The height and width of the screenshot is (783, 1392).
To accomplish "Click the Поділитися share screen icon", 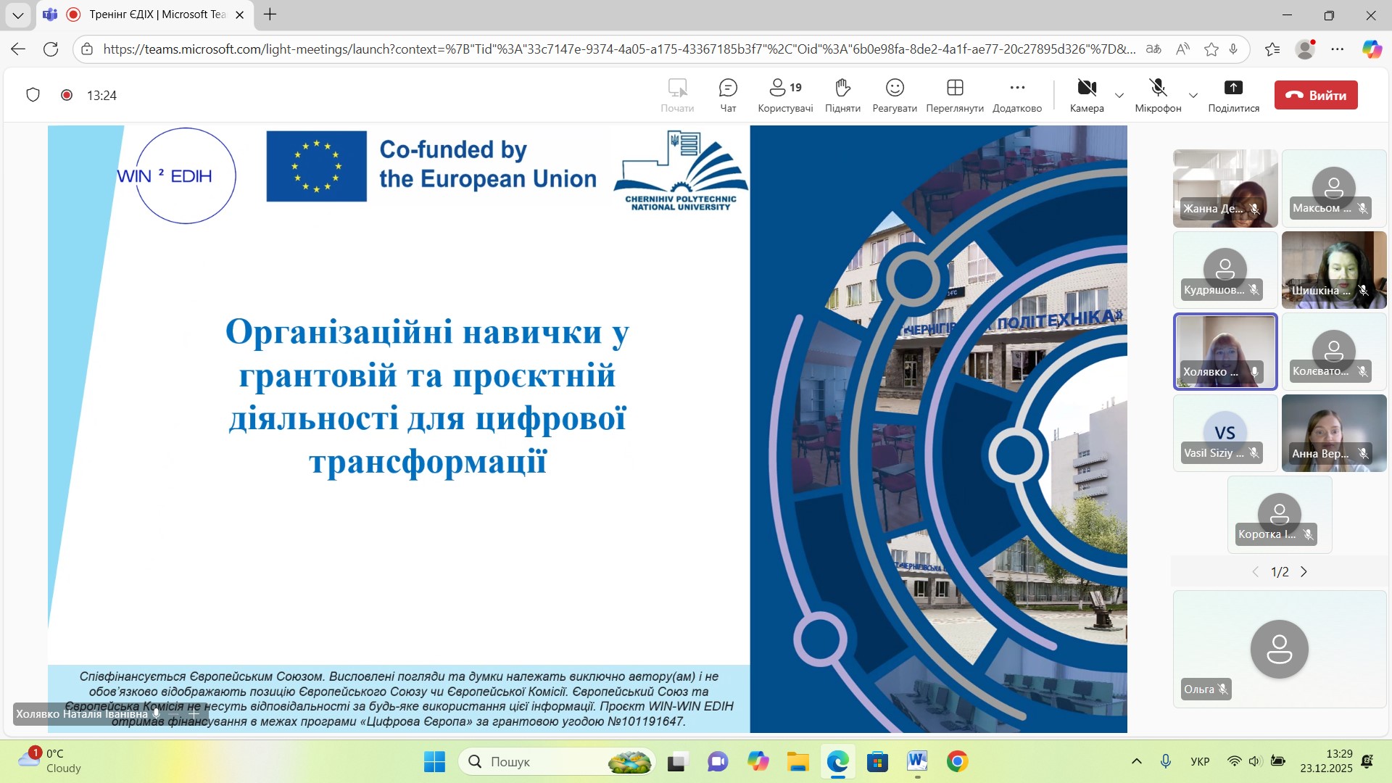I will (x=1232, y=88).
